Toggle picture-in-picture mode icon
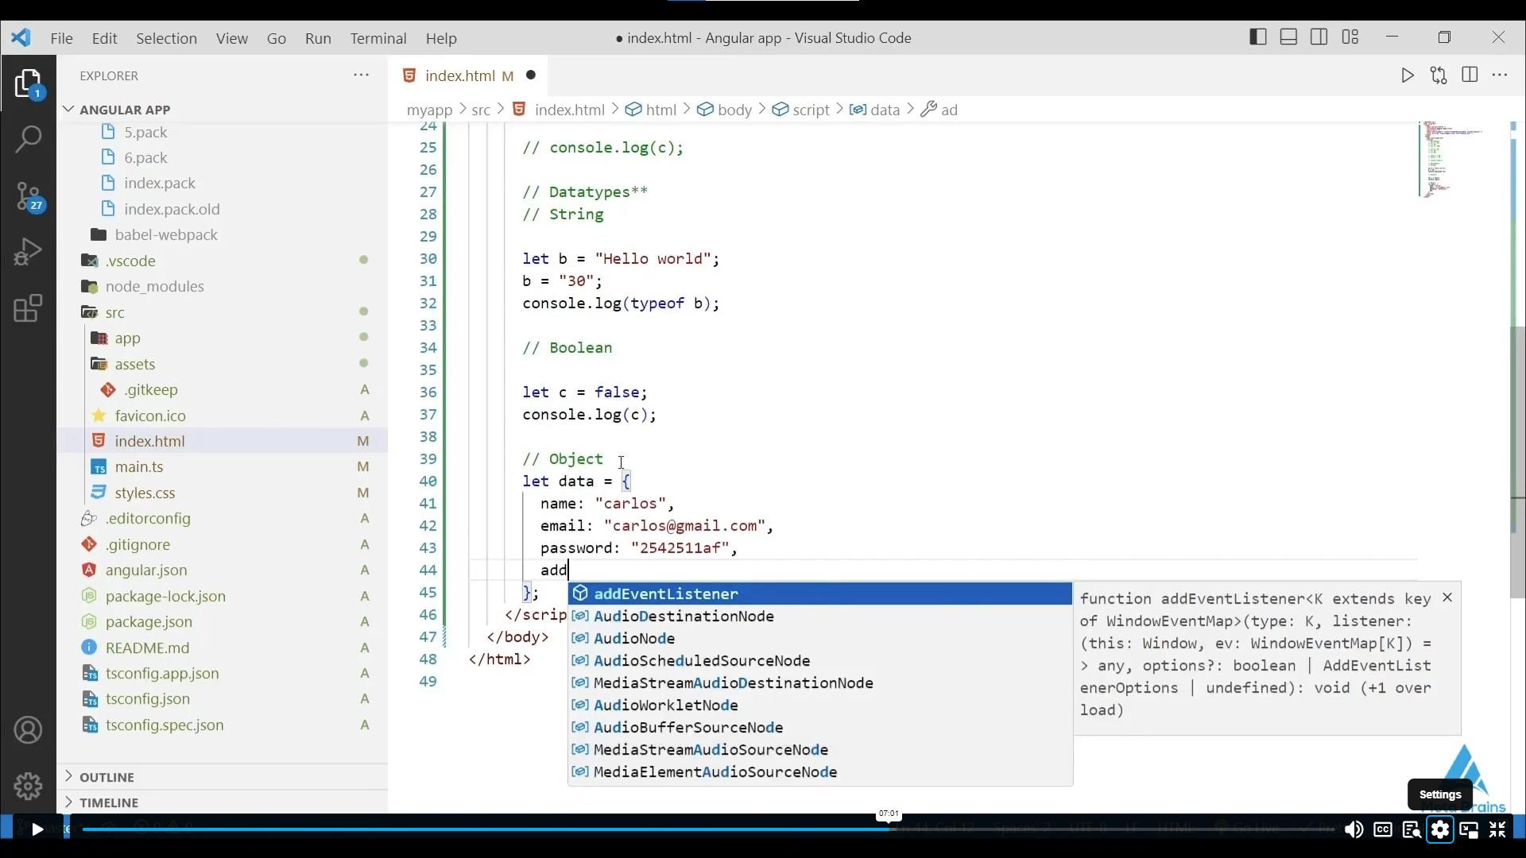This screenshot has height=858, width=1526. click(x=1469, y=830)
